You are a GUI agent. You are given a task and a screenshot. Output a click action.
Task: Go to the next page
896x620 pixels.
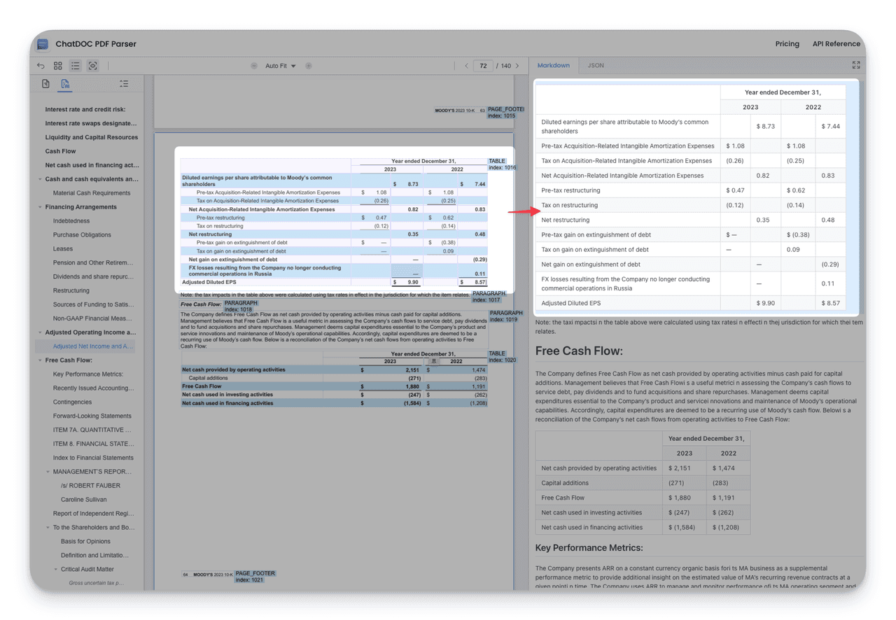(x=517, y=66)
